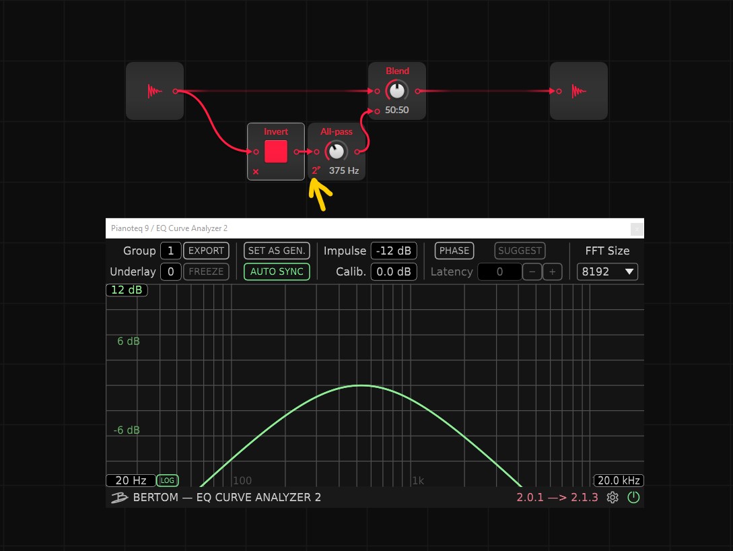Click the Blend node title
Image resolution: width=733 pixels, height=551 pixels.
coord(397,71)
